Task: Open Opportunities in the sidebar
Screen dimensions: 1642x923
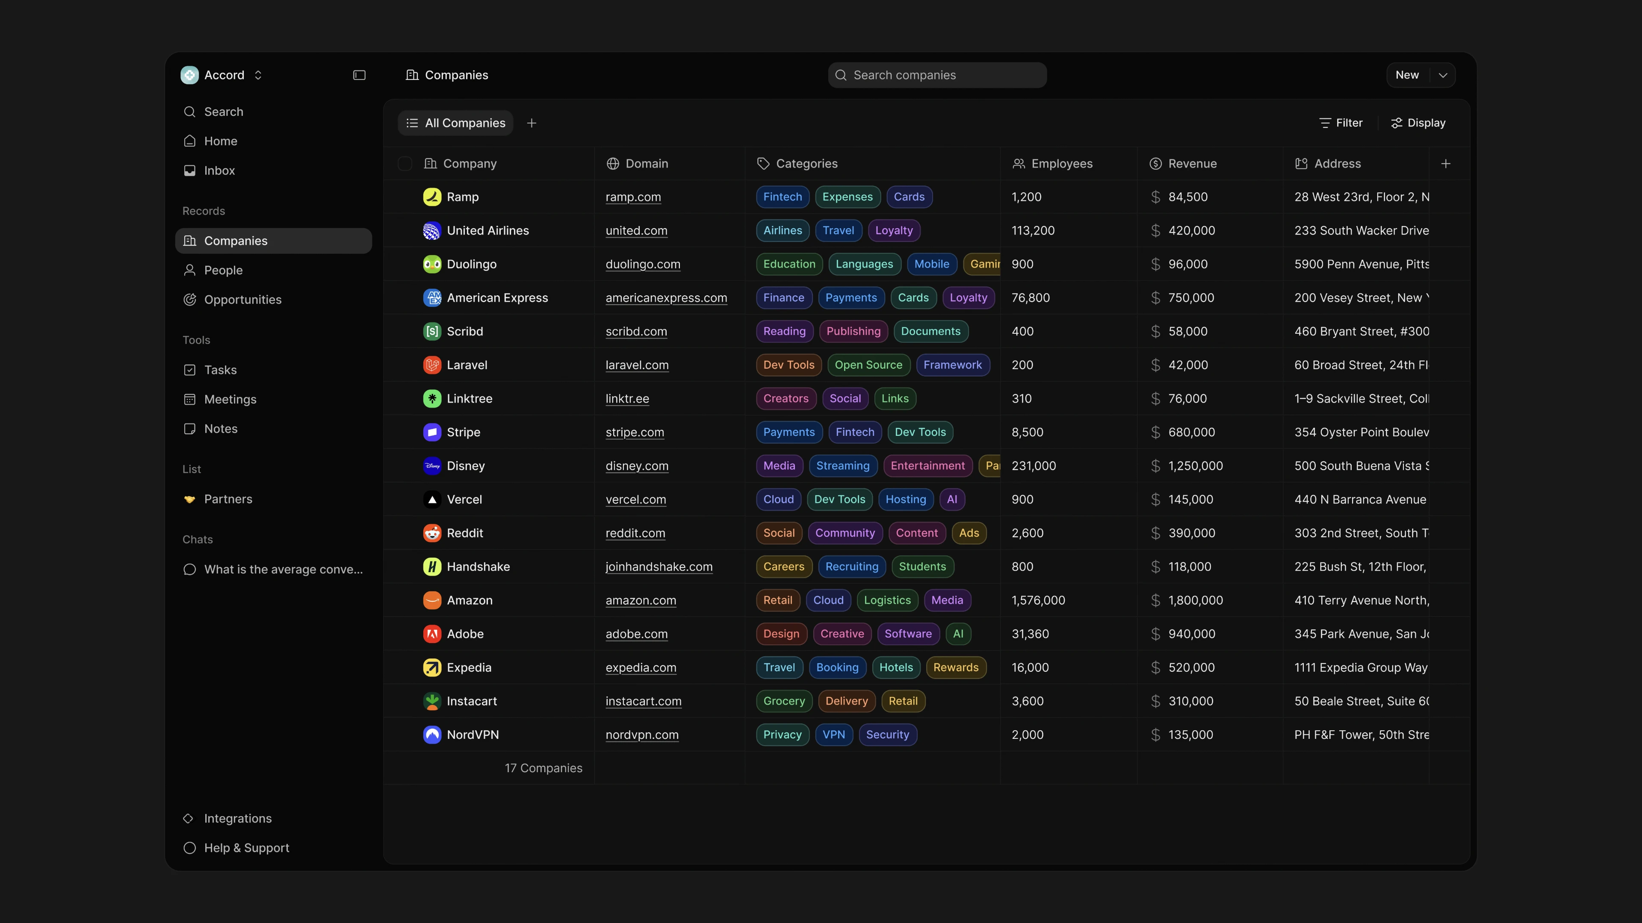Action: click(274, 300)
